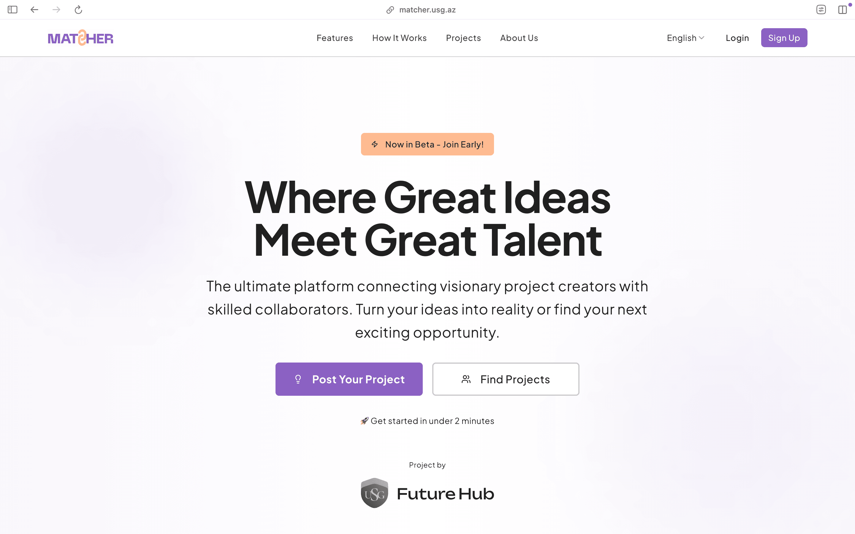Navigate to the Projects page

click(x=463, y=38)
